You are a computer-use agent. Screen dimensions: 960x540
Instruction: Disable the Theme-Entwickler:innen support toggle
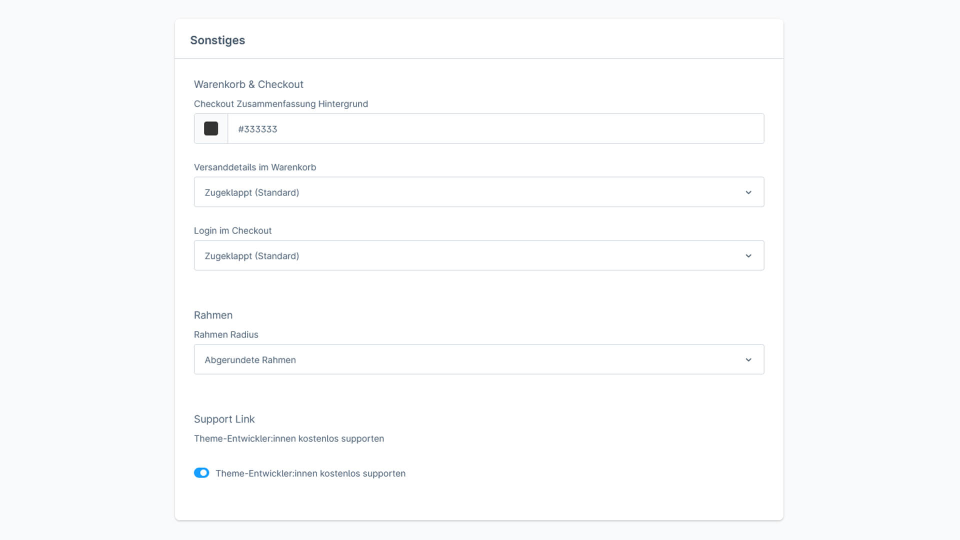(201, 473)
